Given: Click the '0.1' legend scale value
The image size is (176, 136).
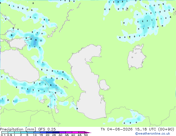Looking at the screenshot, I should pos(3,135).
